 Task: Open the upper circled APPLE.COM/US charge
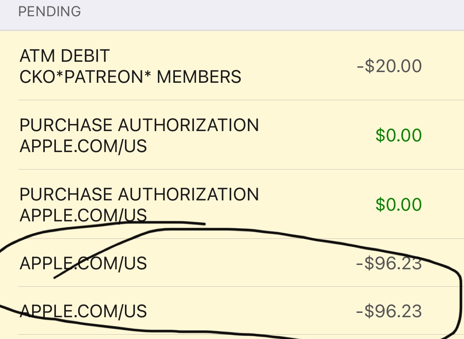[83, 263]
